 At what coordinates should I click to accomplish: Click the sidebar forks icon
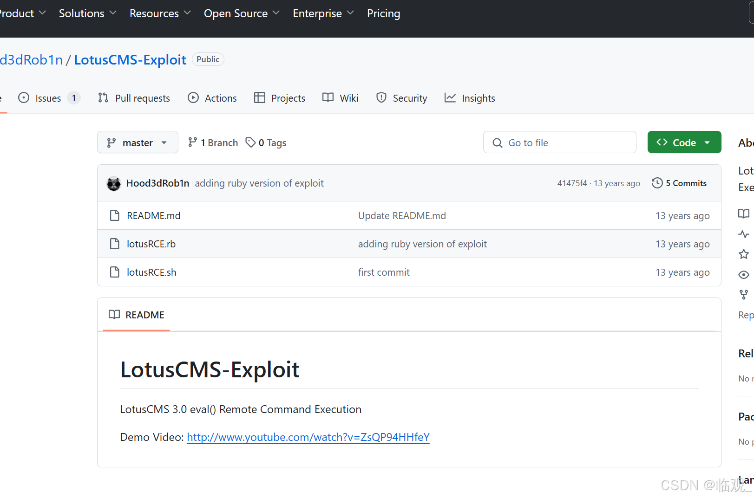[744, 294]
